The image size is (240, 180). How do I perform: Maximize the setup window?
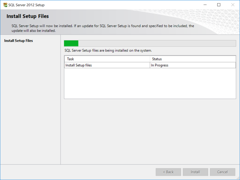pos(219,5)
